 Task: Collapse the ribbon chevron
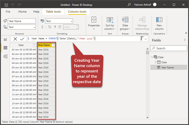186,33
